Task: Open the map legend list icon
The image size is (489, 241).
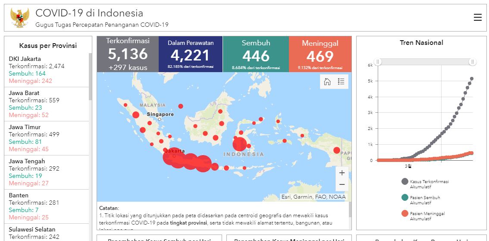Action: [341, 82]
